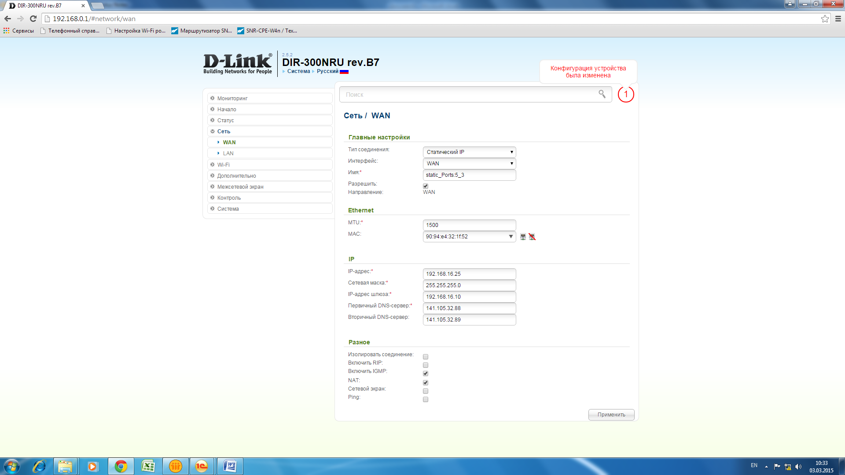Click the browser reload page icon
Image resolution: width=845 pixels, height=475 pixels.
point(33,18)
